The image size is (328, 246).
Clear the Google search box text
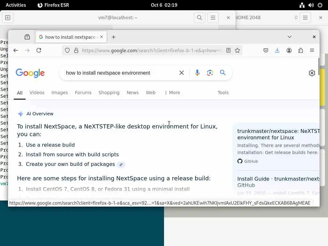(181, 73)
